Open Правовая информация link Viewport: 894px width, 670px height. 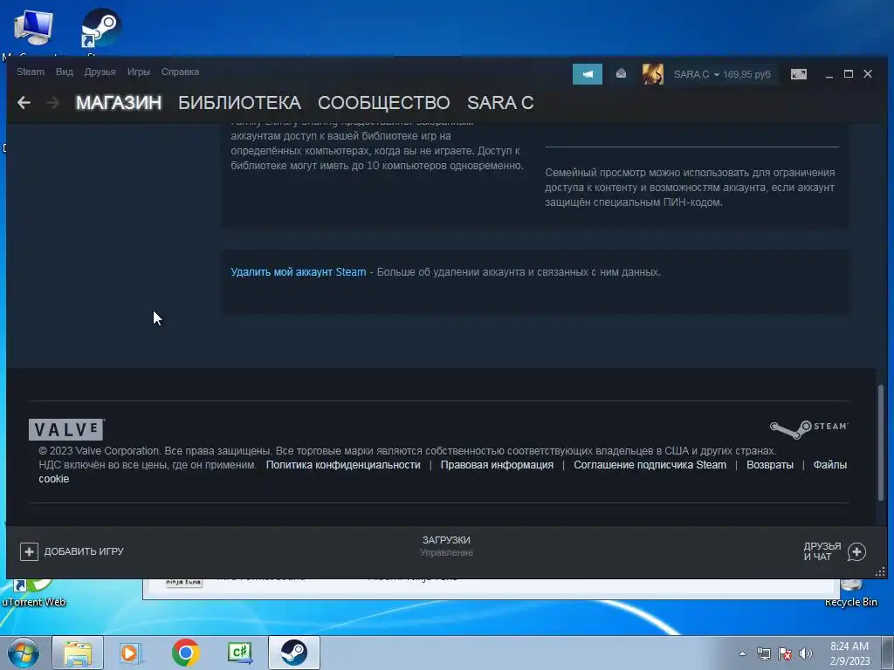[497, 465]
